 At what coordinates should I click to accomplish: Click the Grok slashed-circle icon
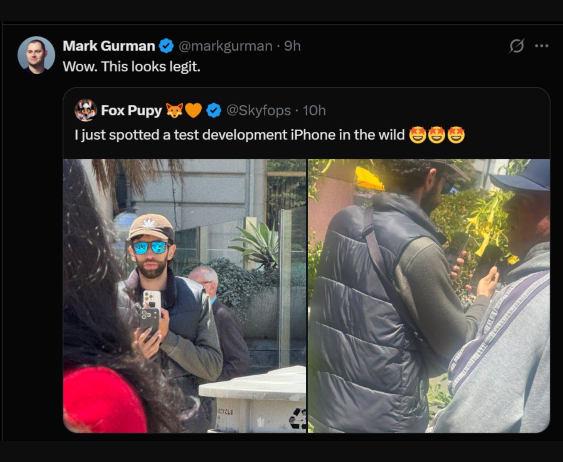[516, 46]
